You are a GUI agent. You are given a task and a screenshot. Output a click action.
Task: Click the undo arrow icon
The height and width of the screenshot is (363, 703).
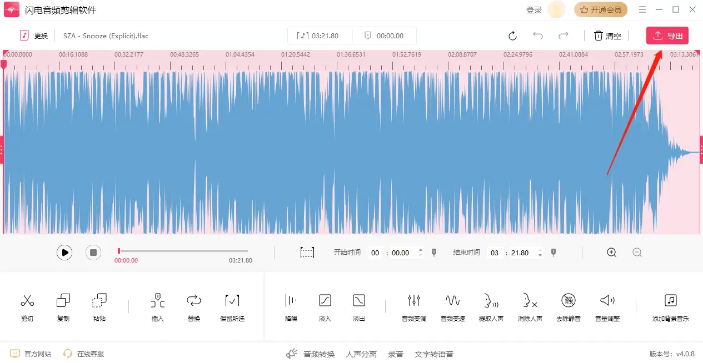pos(538,36)
